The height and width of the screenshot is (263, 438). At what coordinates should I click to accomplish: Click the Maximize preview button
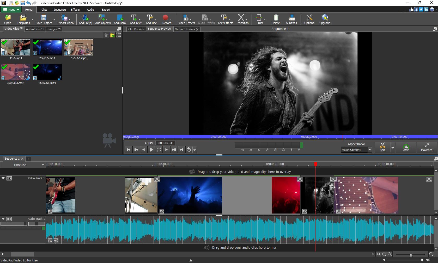pyautogui.click(x=427, y=147)
